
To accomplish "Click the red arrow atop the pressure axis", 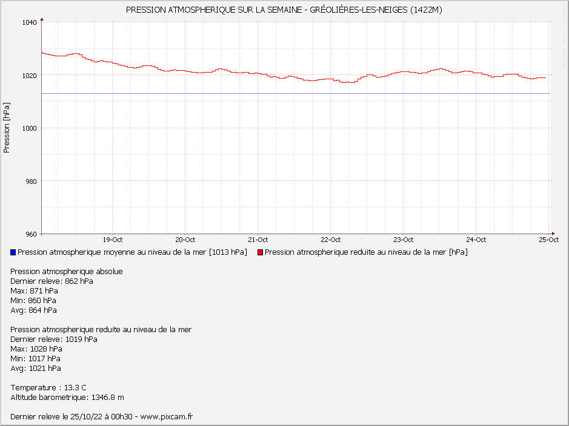I will (41, 20).
